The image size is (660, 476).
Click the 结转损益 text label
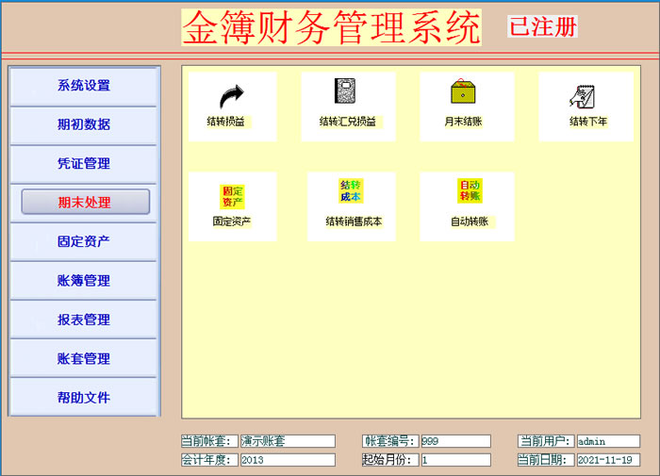pyautogui.click(x=225, y=122)
